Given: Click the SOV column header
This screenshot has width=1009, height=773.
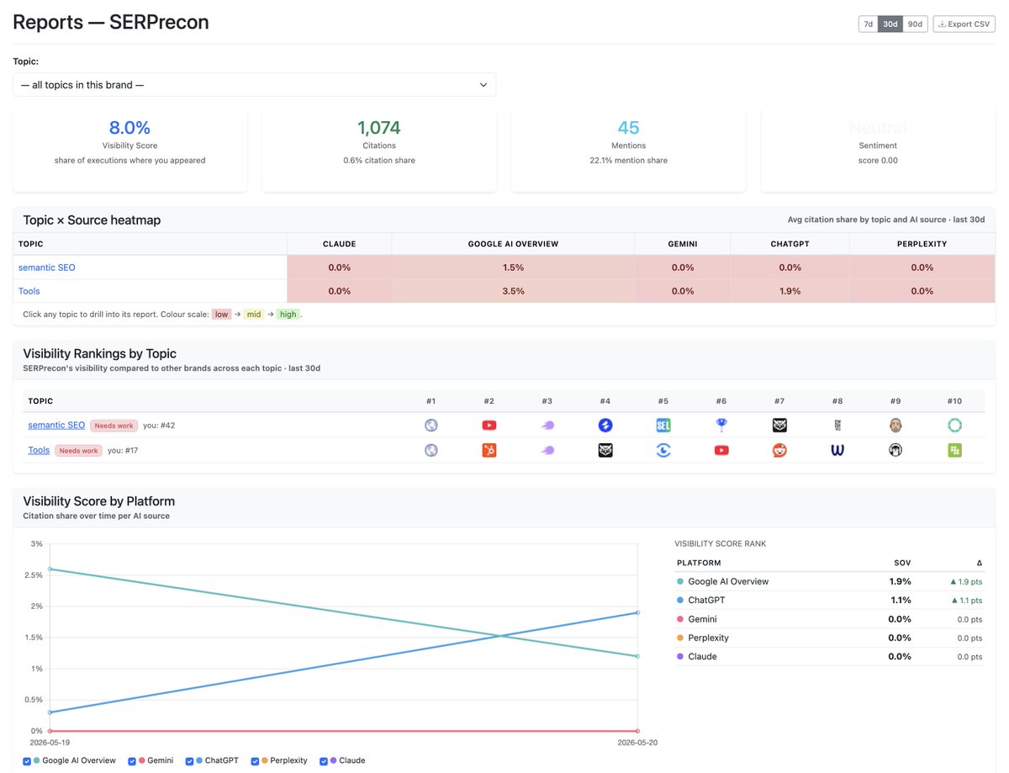Looking at the screenshot, I should point(902,563).
